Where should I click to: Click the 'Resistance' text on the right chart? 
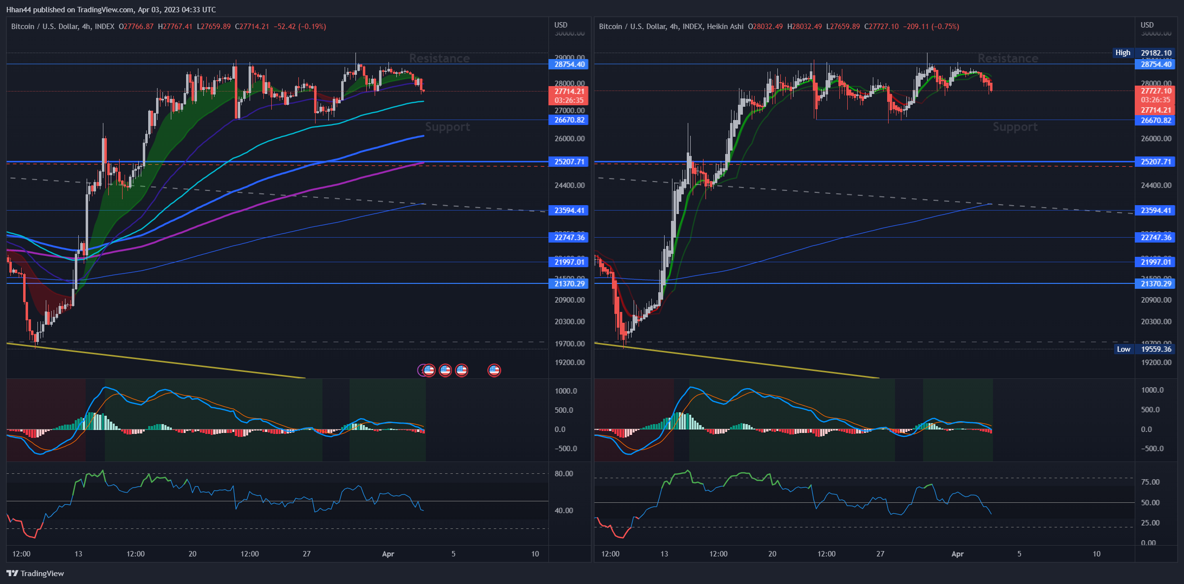(x=1008, y=59)
